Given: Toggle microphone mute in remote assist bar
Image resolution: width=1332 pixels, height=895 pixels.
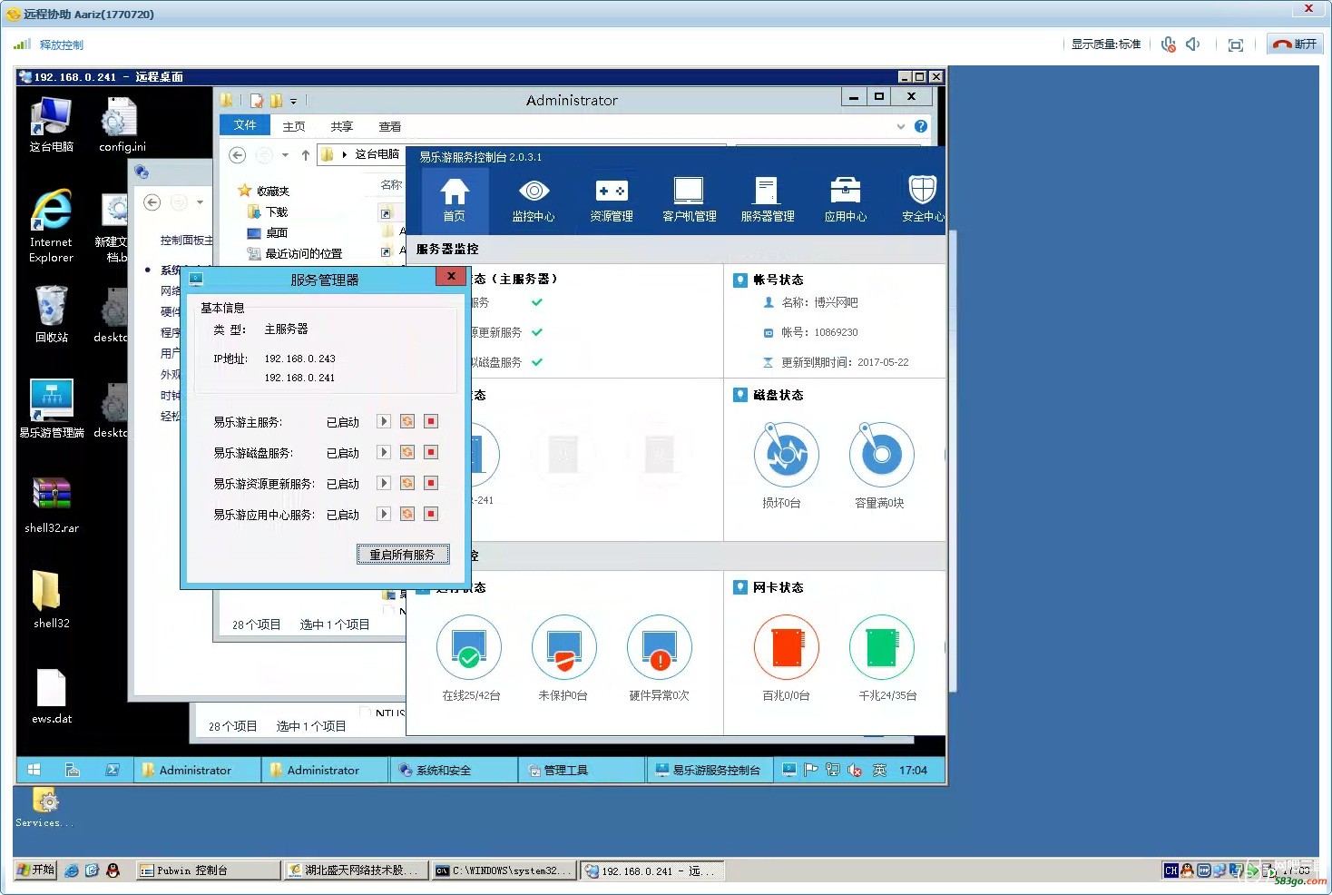Looking at the screenshot, I should [x=1169, y=44].
